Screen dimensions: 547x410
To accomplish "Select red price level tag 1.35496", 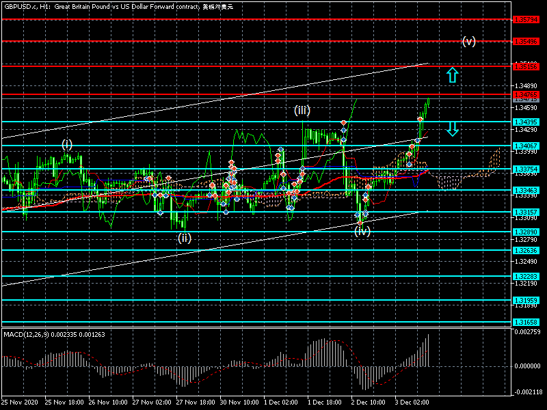I will [x=526, y=42].
